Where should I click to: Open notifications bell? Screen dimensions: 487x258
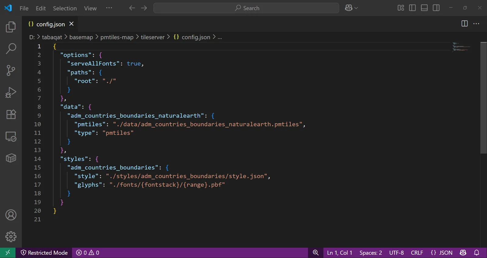click(x=477, y=253)
